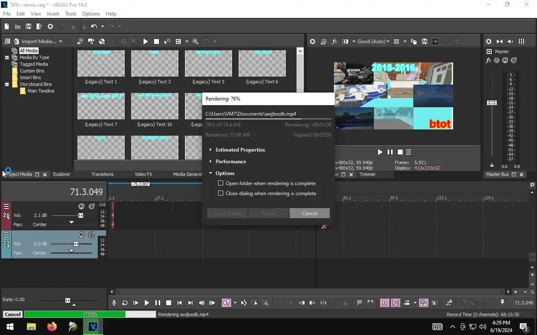Switch to the Transitions tab
Screen dimensions: 537x335
[102, 174]
